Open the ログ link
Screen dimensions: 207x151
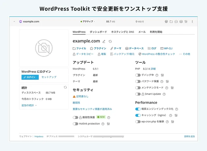(152, 48)
